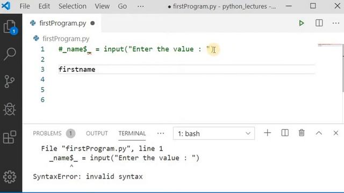This screenshot has height=193, width=344.
Task: Click the "Enter the value : " string in editor
Action: coord(169,49)
